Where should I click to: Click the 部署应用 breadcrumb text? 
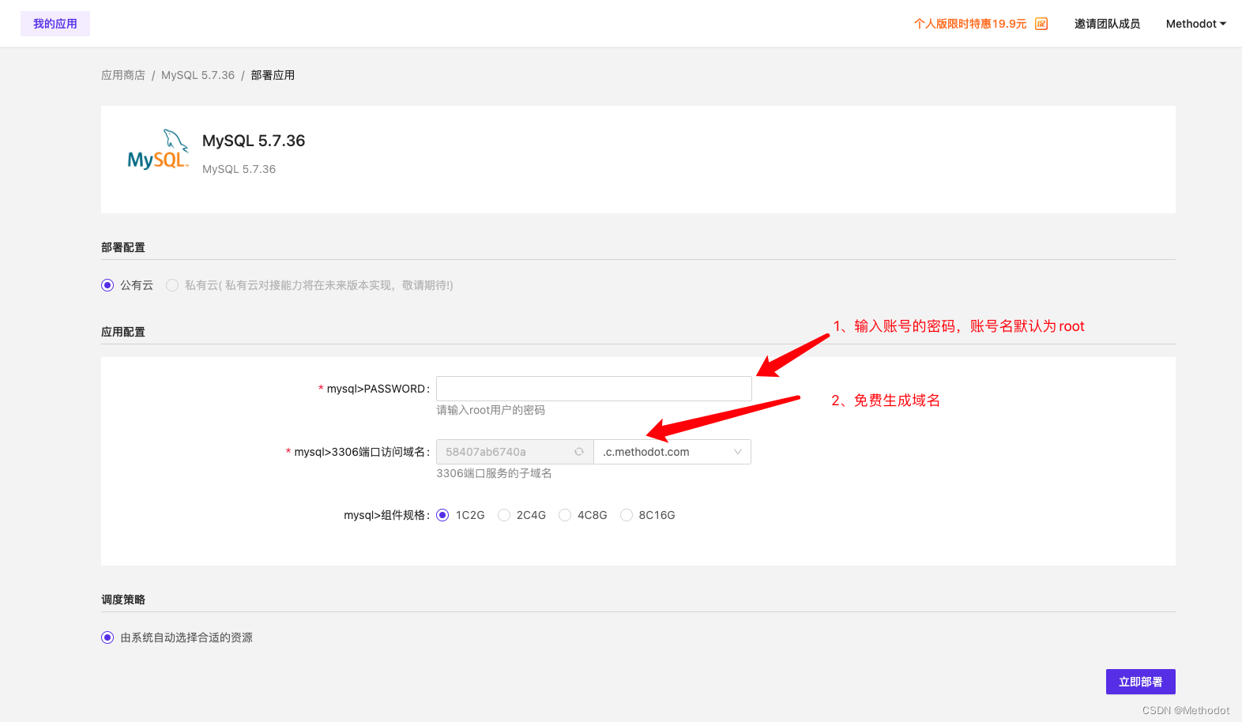(273, 75)
